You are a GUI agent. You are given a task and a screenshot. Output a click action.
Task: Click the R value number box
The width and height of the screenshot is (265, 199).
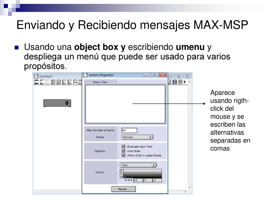(138, 180)
